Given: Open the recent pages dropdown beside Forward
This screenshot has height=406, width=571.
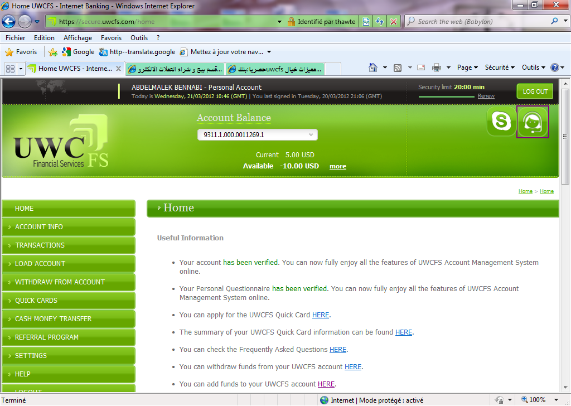Looking at the screenshot, I should [x=37, y=22].
